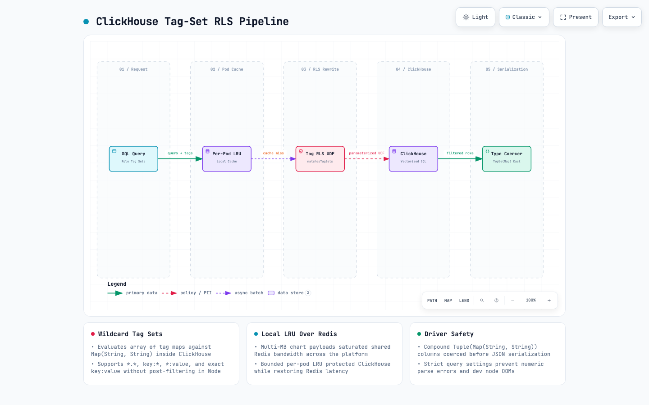The width and height of the screenshot is (649, 405).
Task: Open help with the question mark icon
Action: (x=496, y=300)
